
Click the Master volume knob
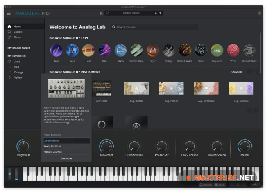pyautogui.click(x=245, y=146)
